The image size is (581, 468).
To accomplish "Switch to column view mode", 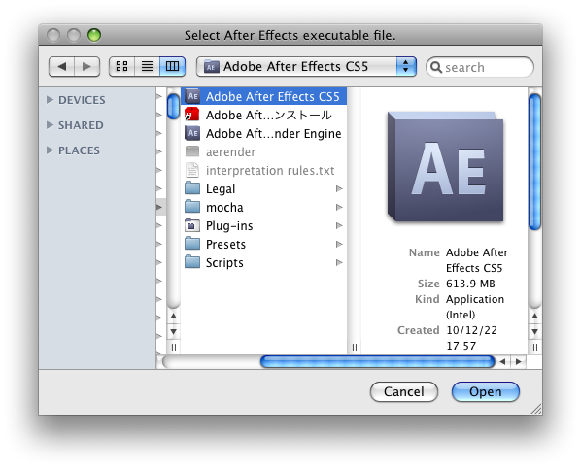I will [172, 67].
